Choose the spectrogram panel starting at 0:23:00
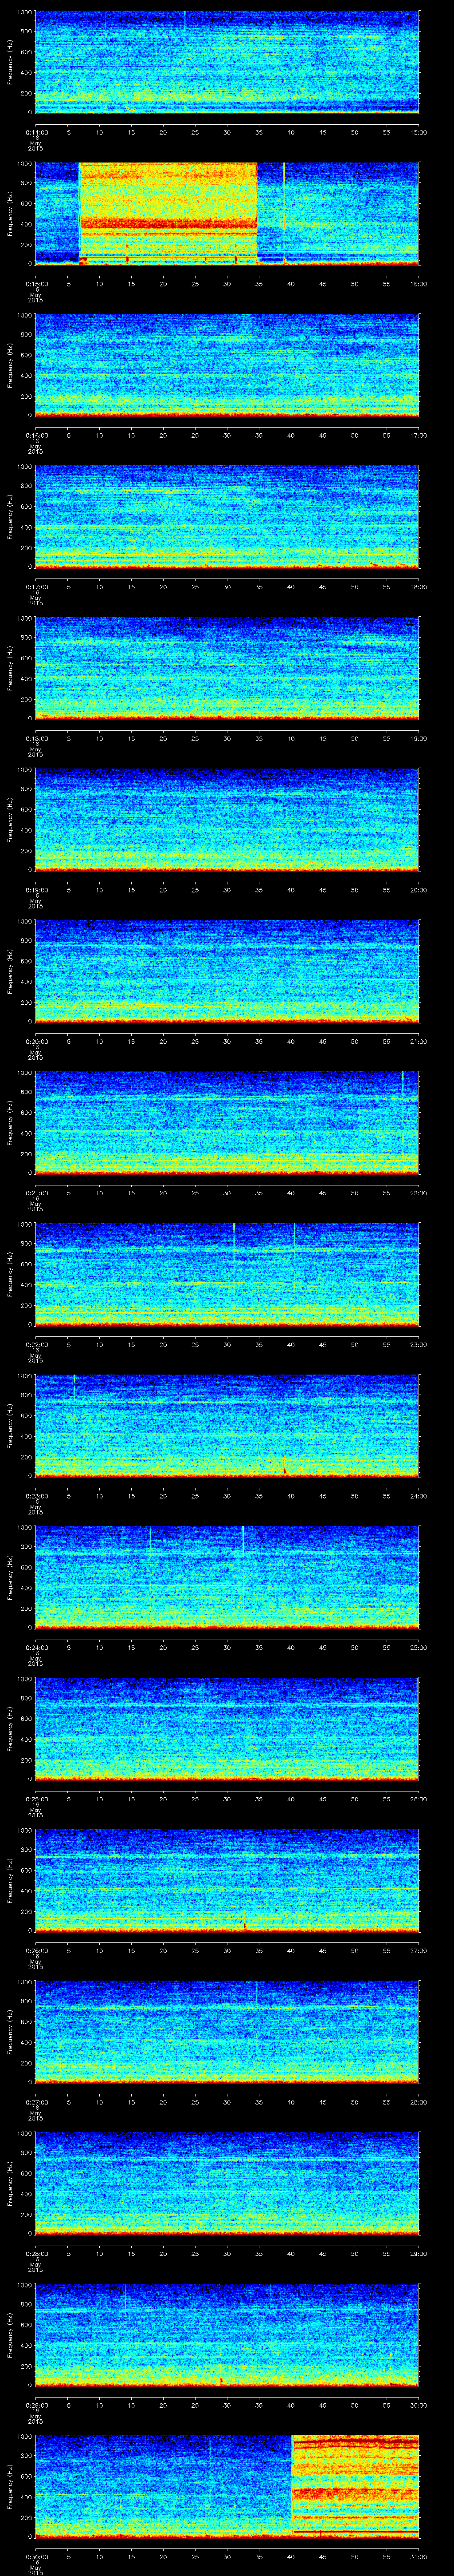 pos(227,1426)
